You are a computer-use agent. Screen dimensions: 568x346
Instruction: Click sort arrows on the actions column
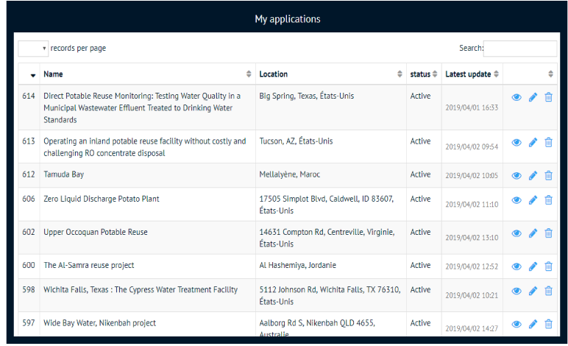click(x=550, y=74)
